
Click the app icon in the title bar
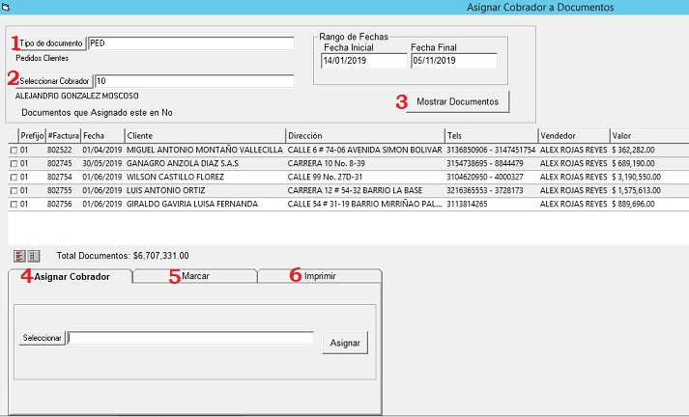tap(6, 7)
